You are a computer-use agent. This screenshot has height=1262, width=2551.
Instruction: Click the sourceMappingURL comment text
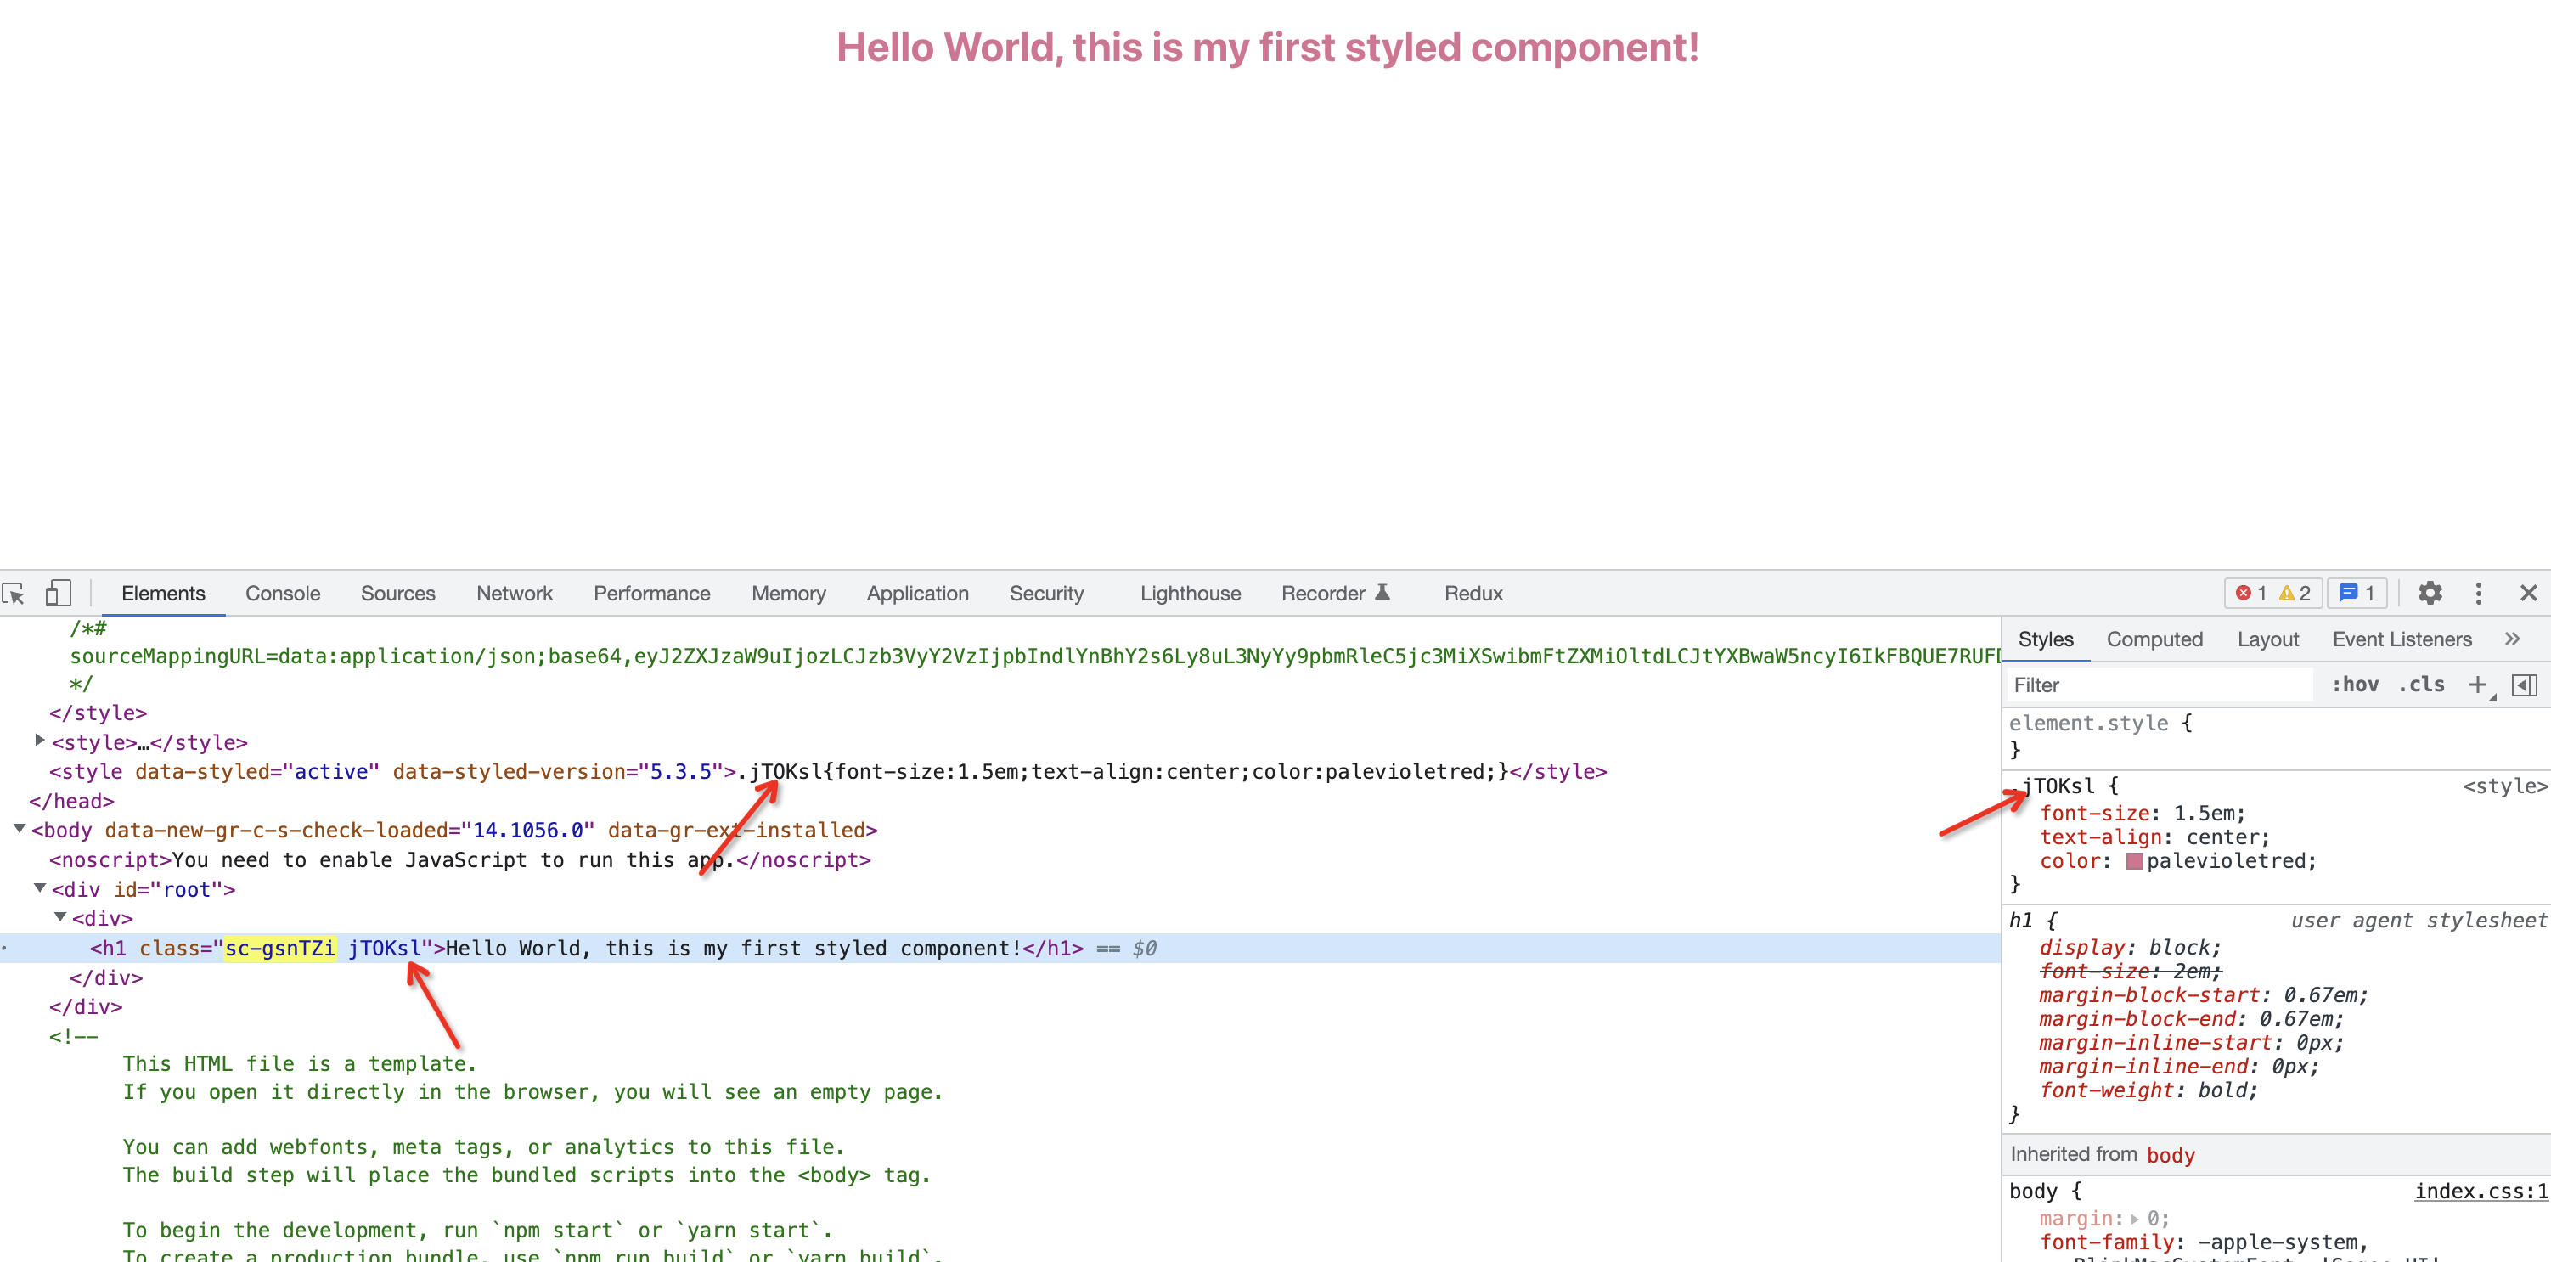(x=1033, y=656)
